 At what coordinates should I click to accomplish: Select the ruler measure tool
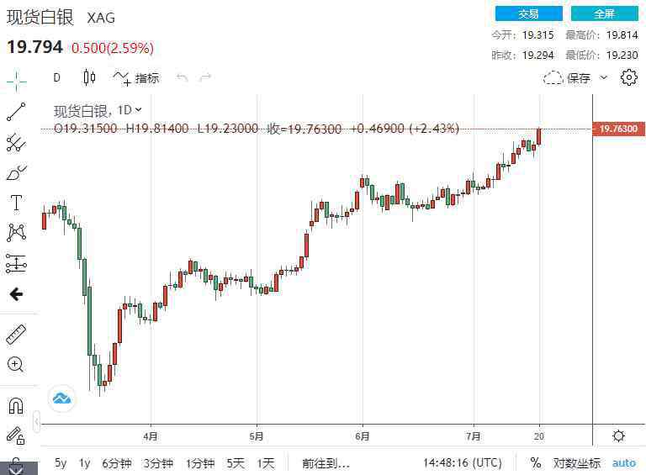[16, 334]
